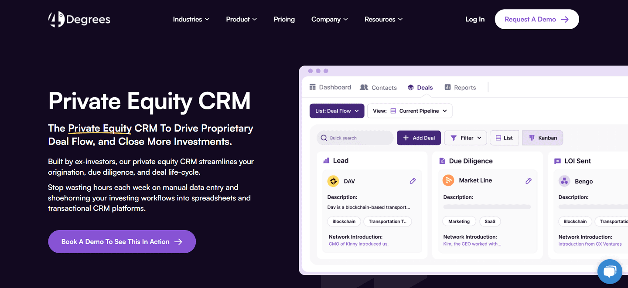Image resolution: width=628 pixels, height=288 pixels.
Task: Click the Contacts people icon
Action: [x=364, y=87]
